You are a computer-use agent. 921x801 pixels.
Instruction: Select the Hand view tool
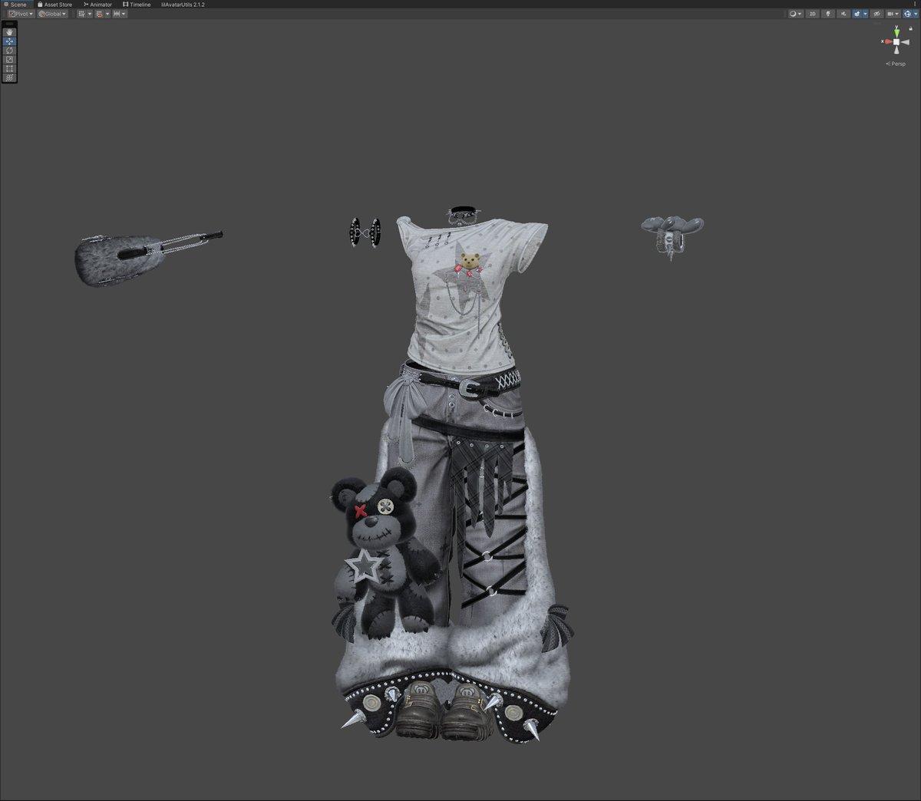(9, 32)
